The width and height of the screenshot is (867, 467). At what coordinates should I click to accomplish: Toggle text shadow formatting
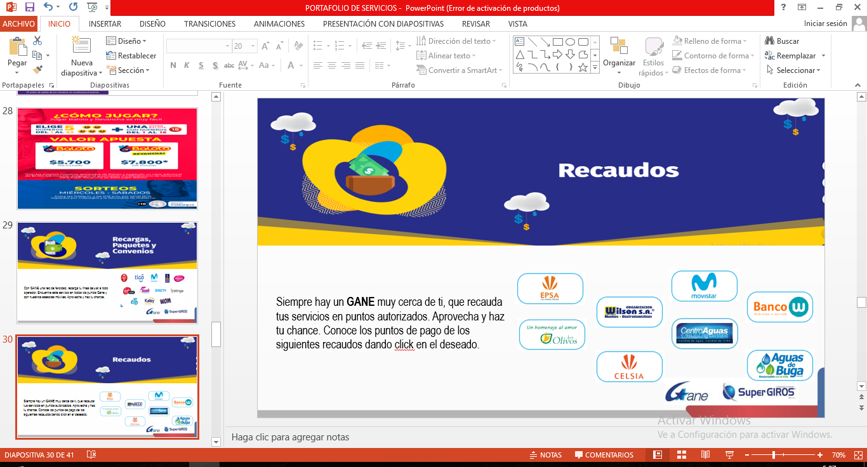click(x=216, y=65)
